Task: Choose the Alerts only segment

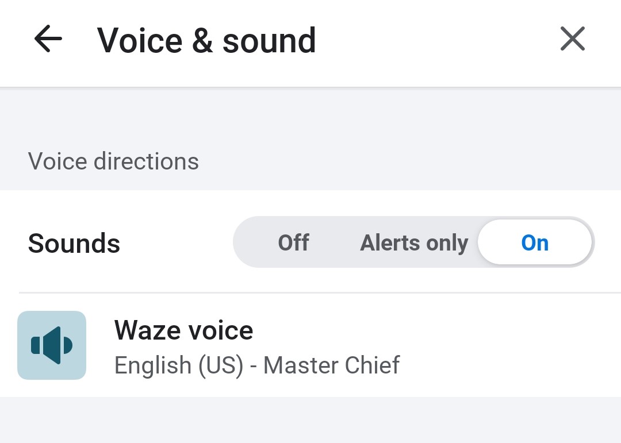Action: (414, 242)
